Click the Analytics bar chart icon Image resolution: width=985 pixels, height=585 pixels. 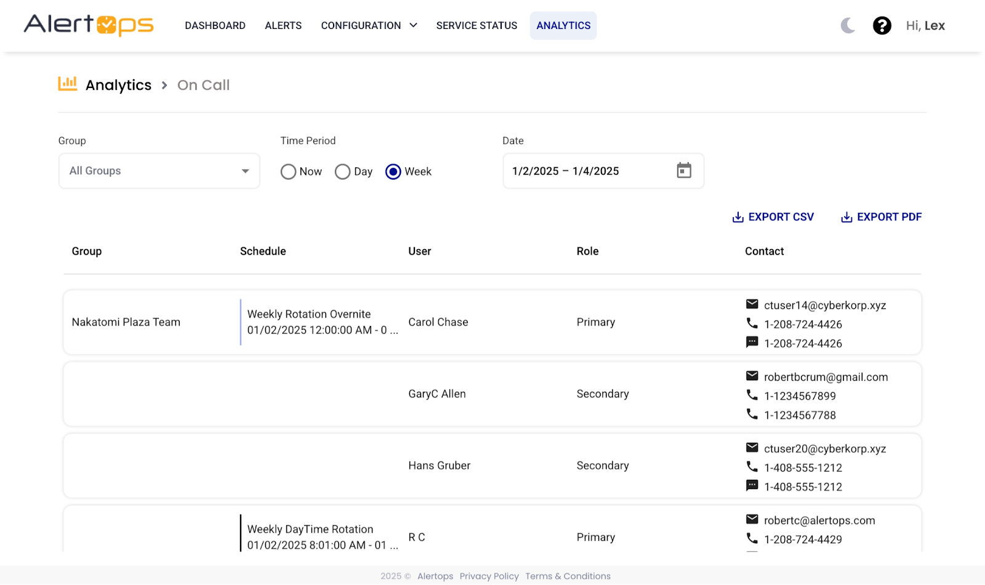point(68,84)
